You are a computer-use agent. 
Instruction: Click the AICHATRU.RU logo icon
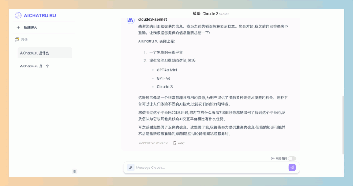click(x=18, y=15)
